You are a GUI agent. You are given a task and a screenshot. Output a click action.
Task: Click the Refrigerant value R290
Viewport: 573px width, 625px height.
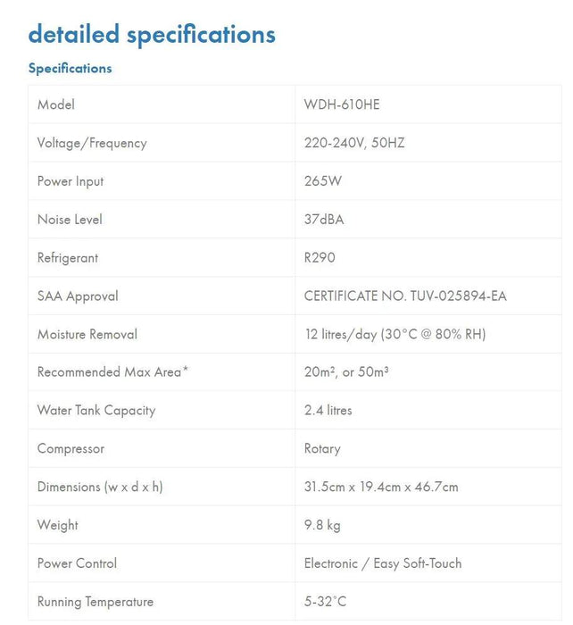(320, 258)
